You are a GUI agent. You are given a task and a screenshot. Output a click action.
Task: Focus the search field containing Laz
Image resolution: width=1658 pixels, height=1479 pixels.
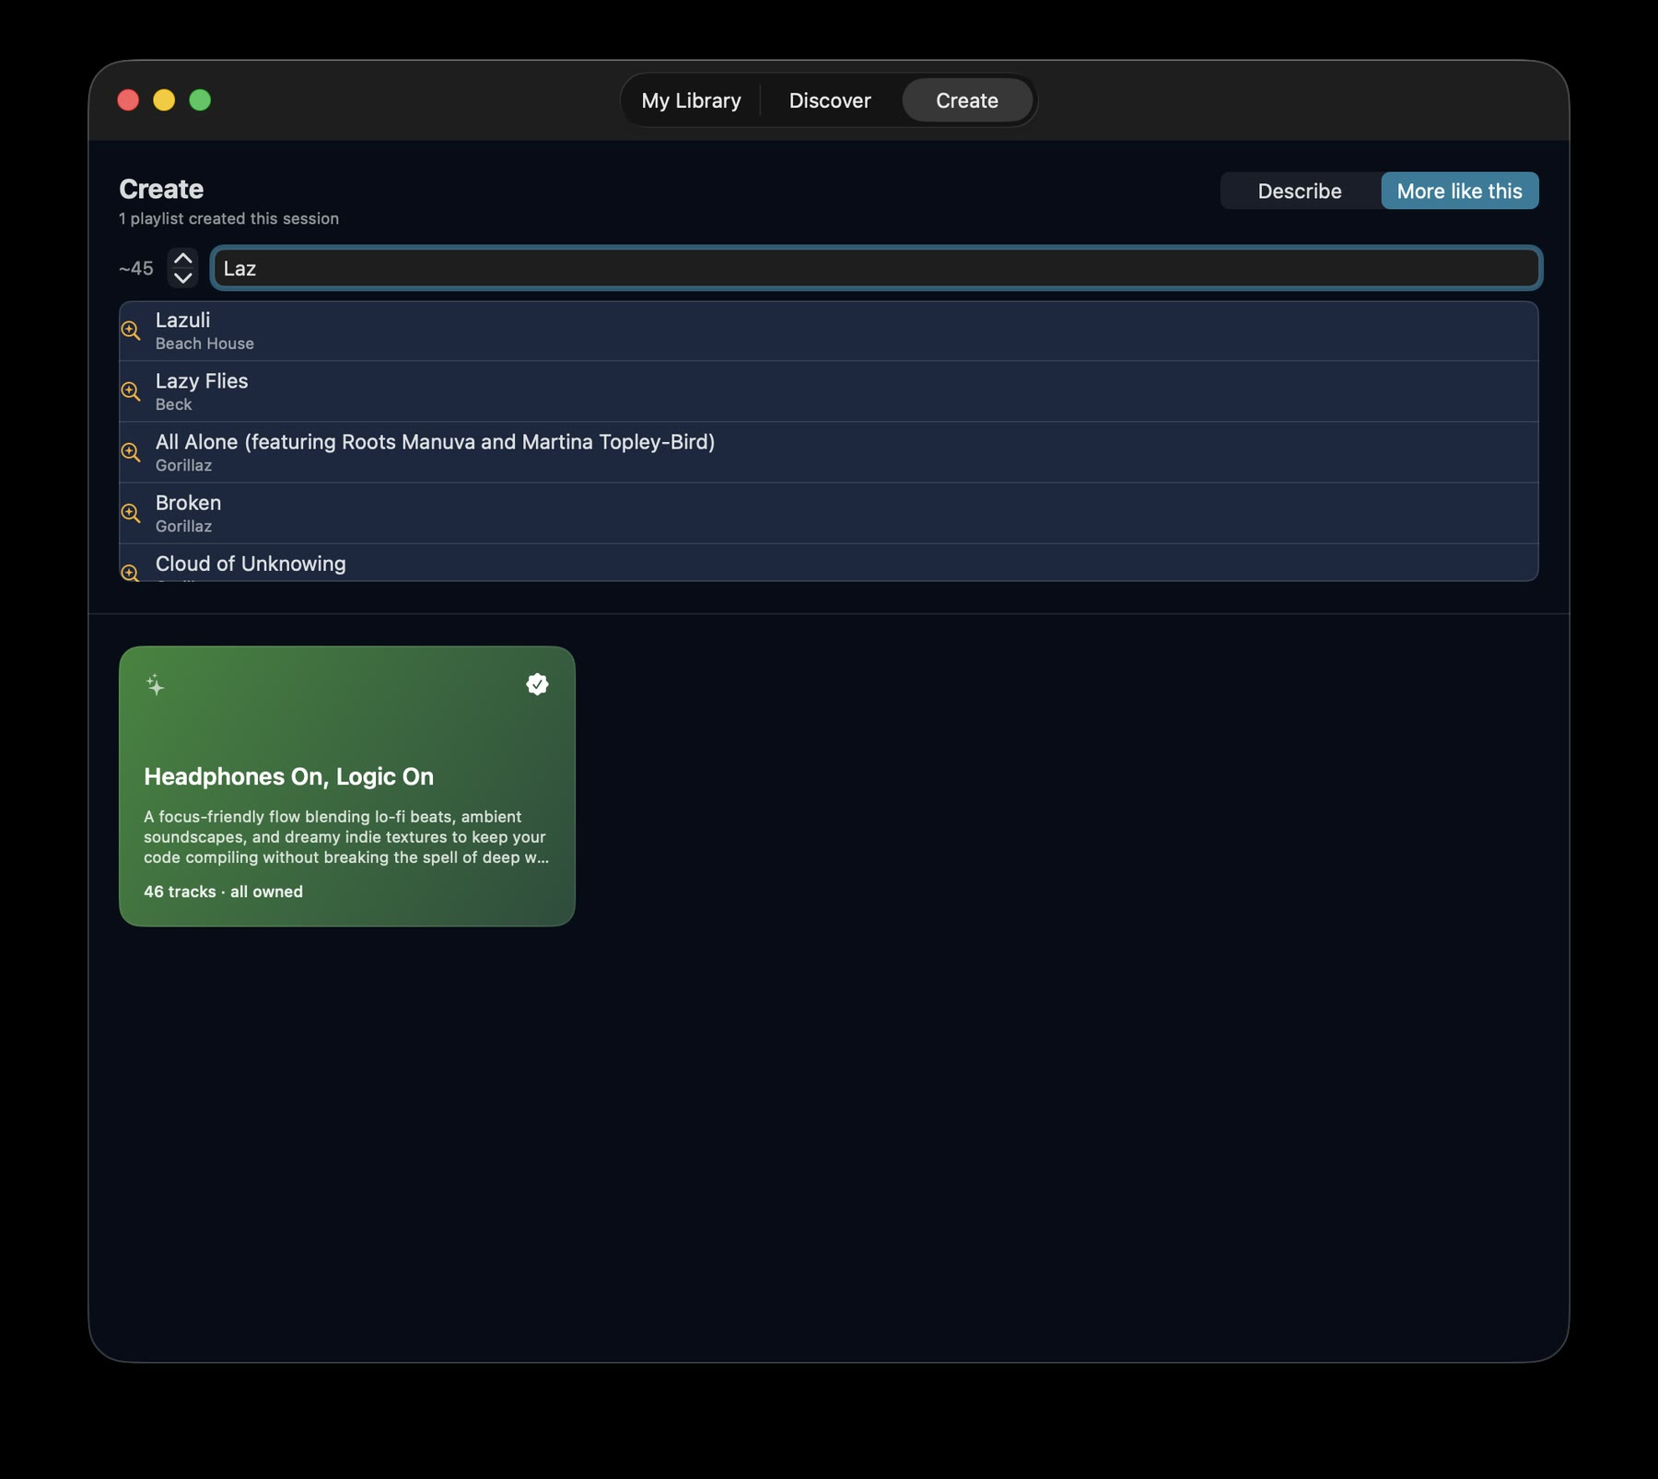point(876,268)
